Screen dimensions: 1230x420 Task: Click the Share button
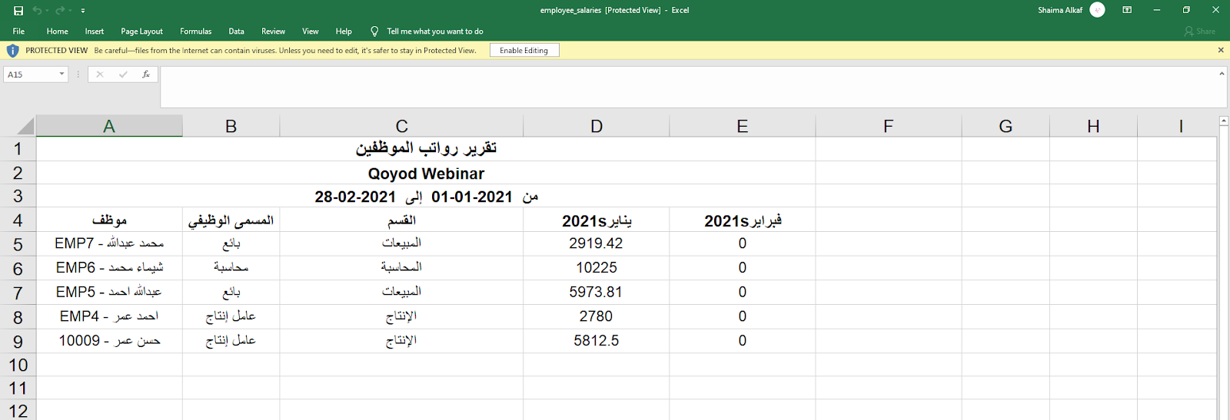coord(1200,31)
